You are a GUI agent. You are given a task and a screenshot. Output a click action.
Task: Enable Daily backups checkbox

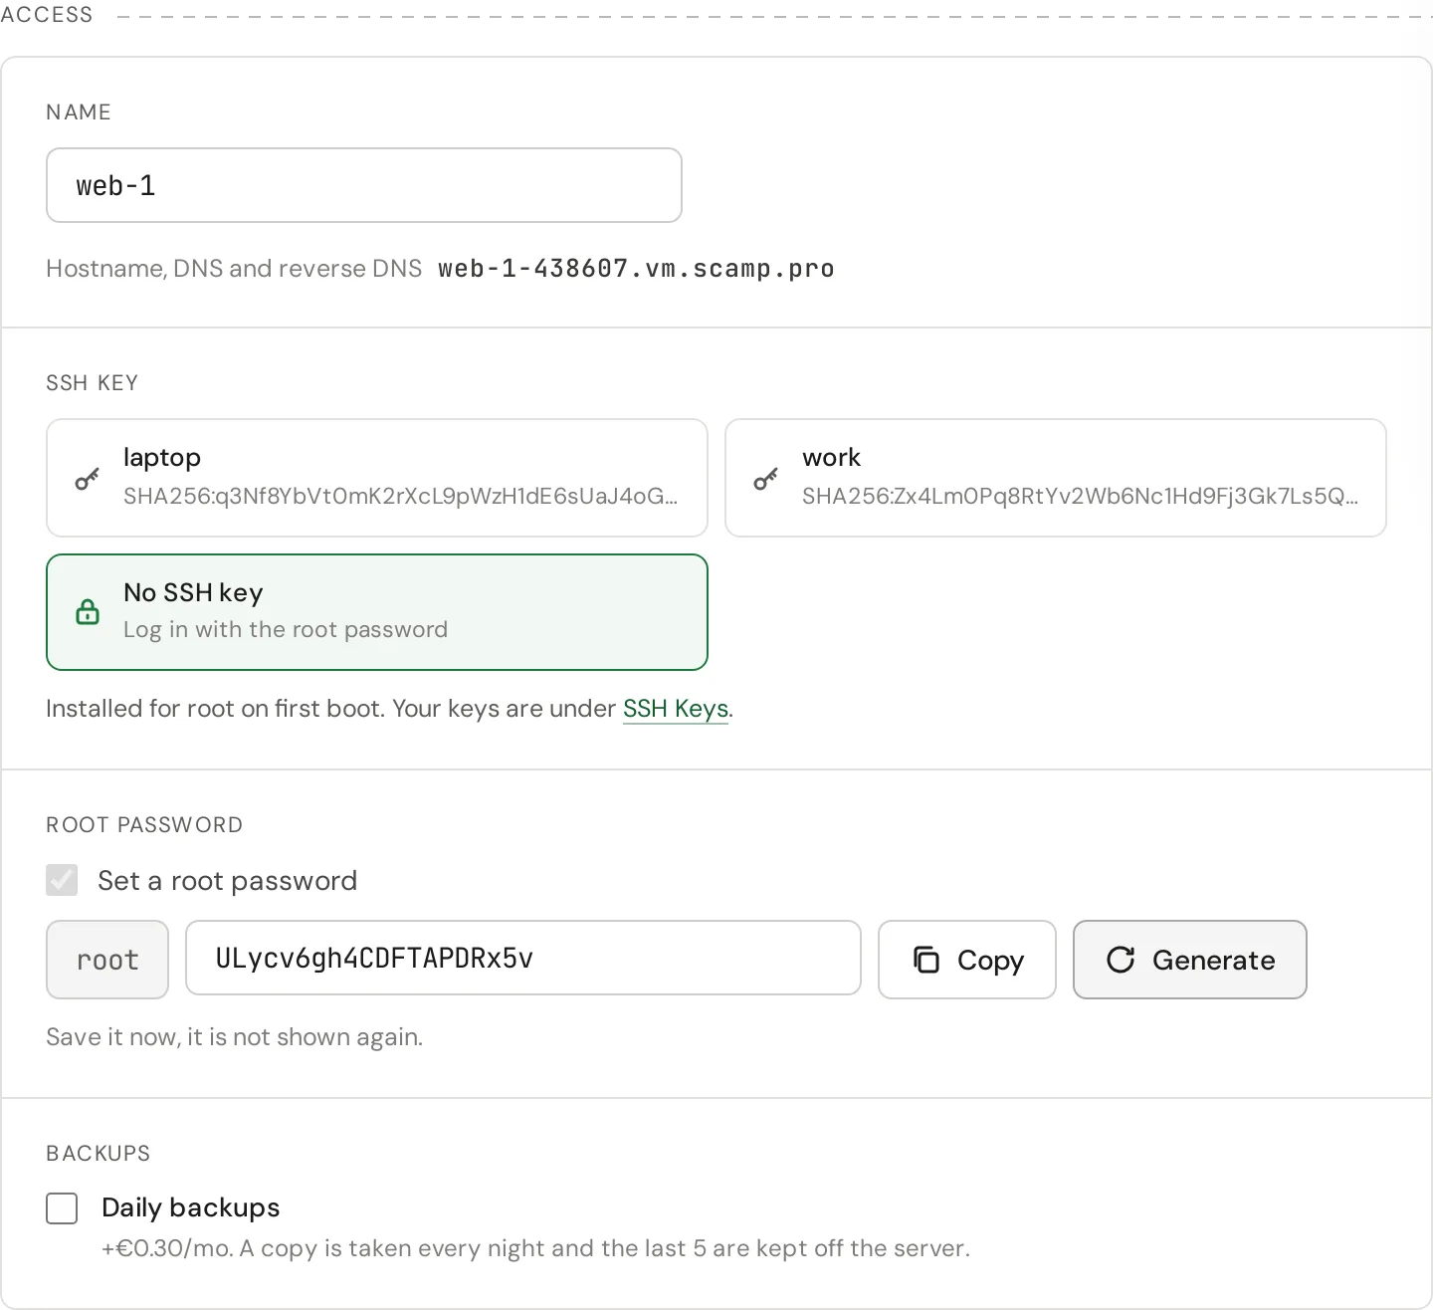[x=62, y=1208]
